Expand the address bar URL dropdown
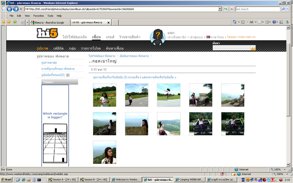 click(220, 9)
